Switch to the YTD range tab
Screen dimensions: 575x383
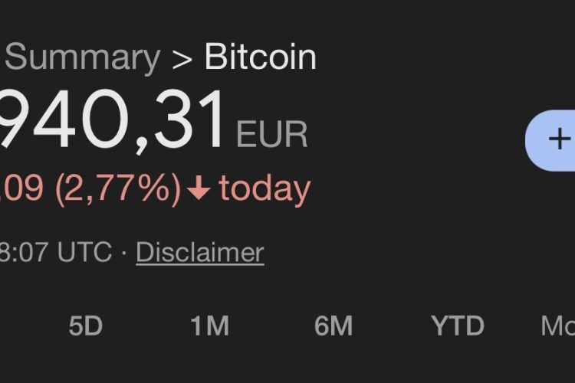[x=458, y=326]
